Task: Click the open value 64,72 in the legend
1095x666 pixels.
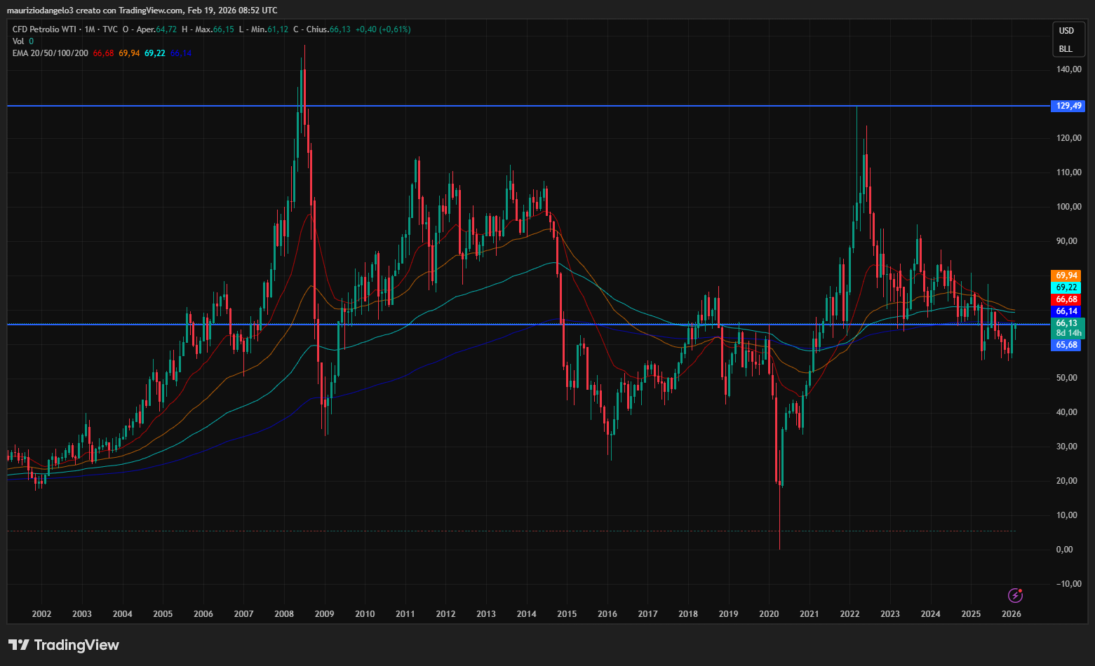Action: click(166, 29)
